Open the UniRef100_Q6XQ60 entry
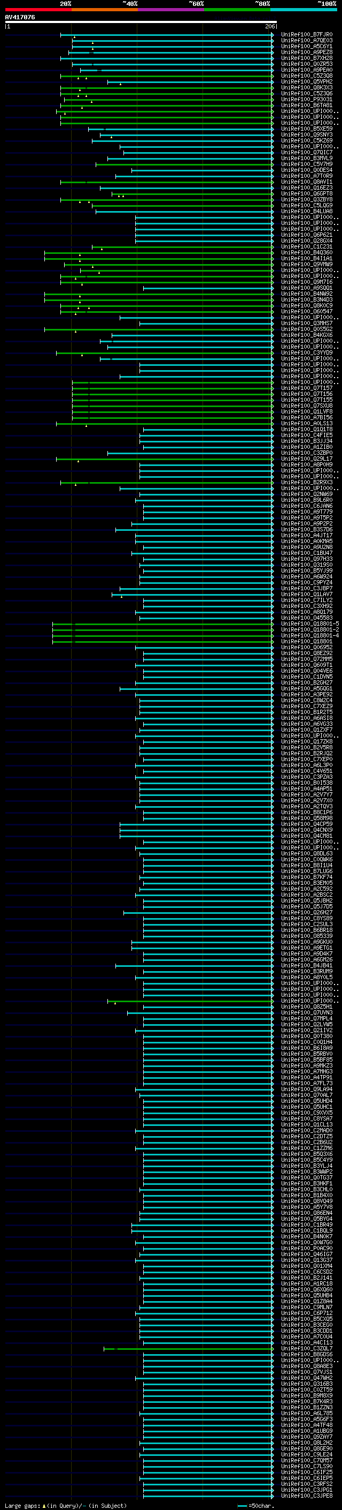This screenshot has height=1510, width=342. [307, 1289]
